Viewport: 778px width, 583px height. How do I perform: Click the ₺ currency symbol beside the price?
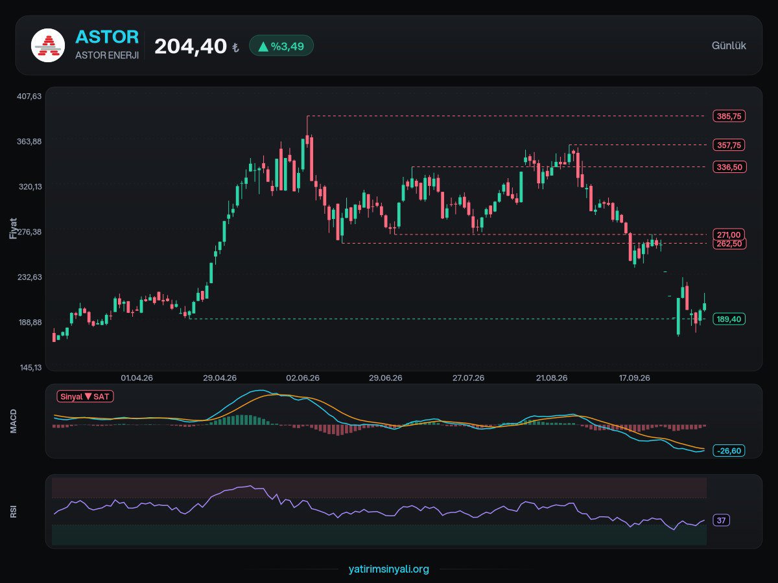tap(235, 47)
